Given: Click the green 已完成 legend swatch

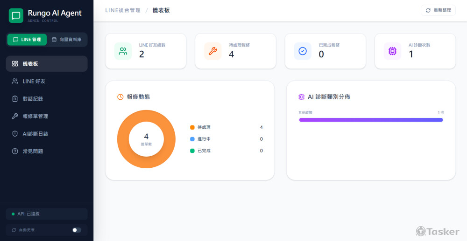Looking at the screenshot, I should point(192,151).
